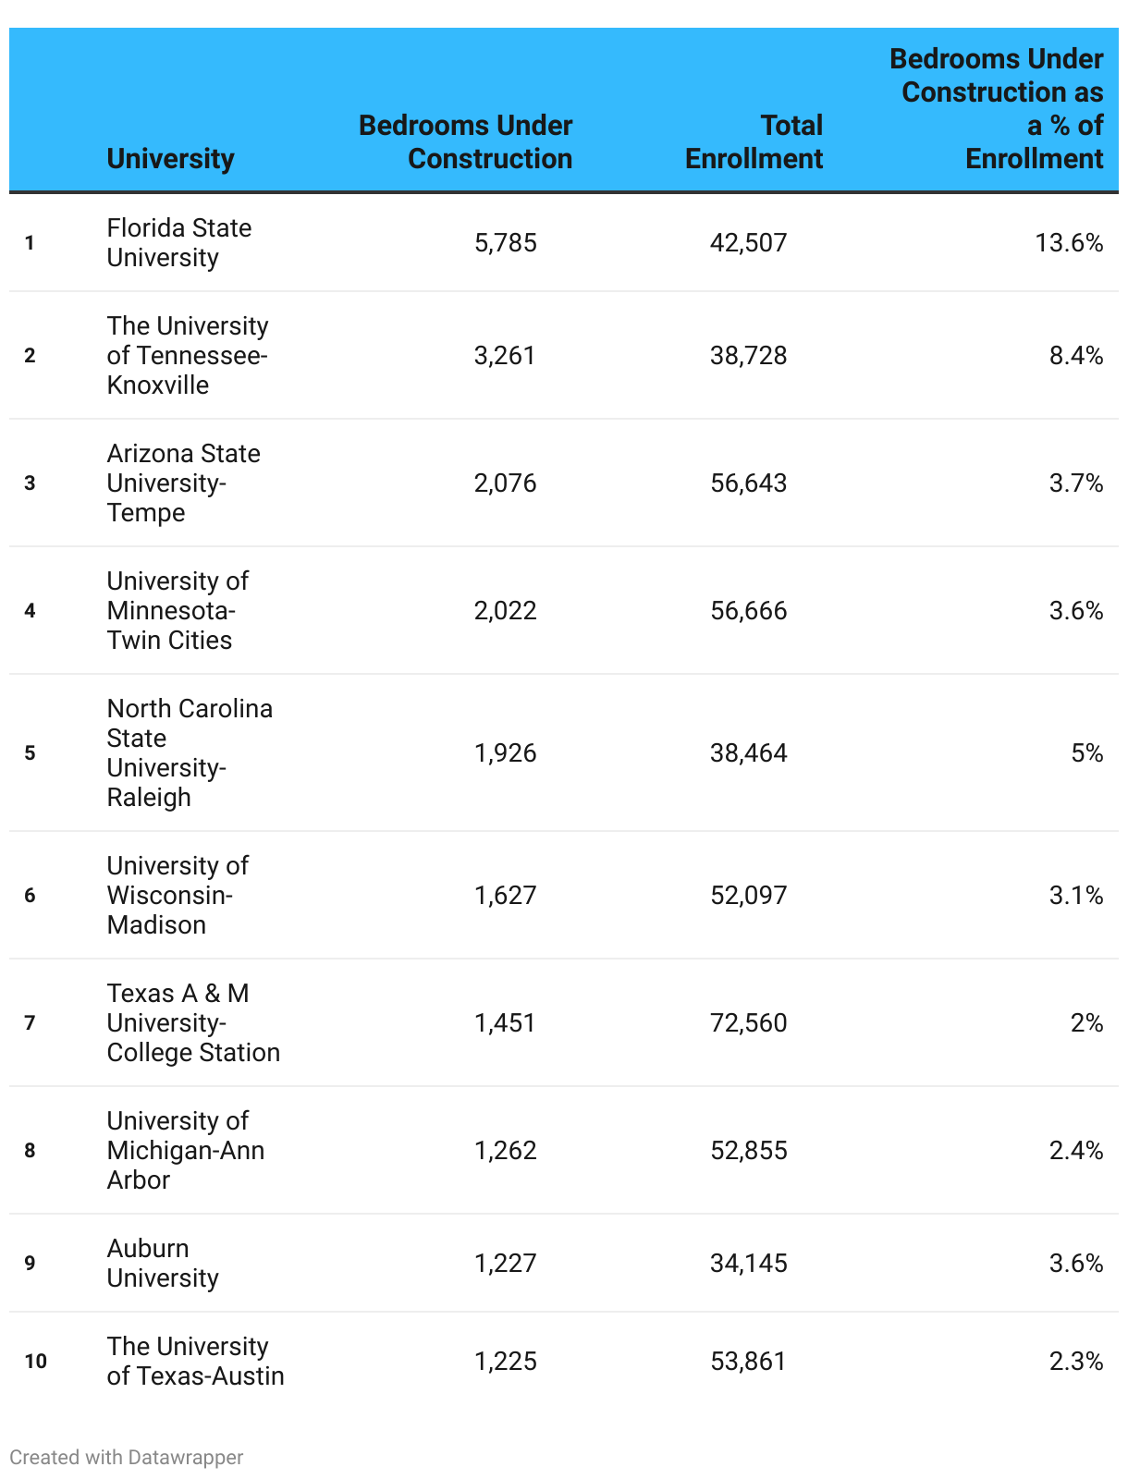Click the 5,785 bedrooms value
The height and width of the screenshot is (1479, 1128).
click(x=505, y=242)
